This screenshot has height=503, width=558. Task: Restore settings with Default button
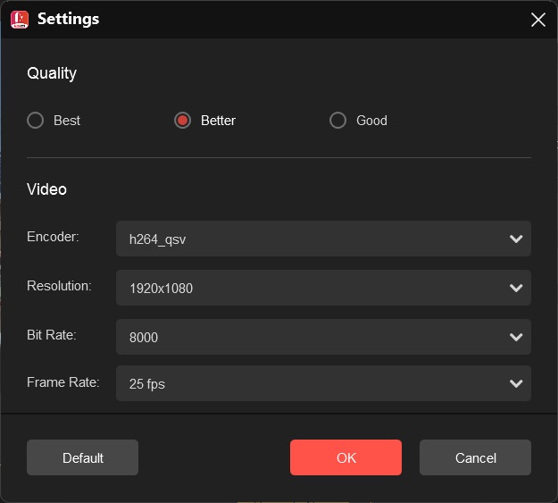[x=82, y=457]
